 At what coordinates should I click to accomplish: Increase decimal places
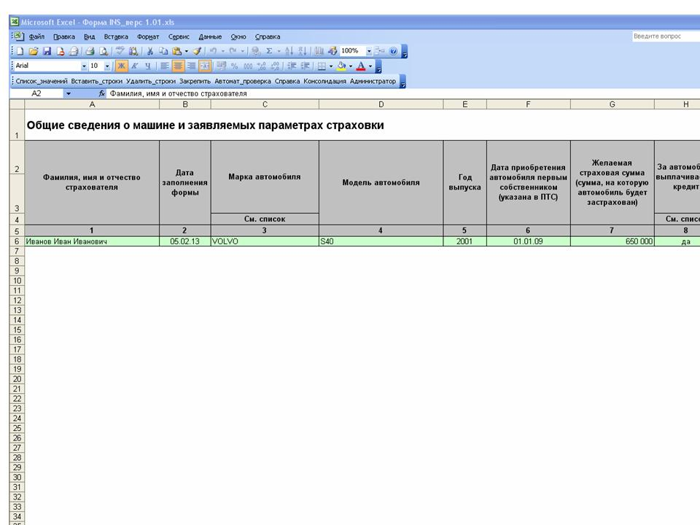[261, 66]
